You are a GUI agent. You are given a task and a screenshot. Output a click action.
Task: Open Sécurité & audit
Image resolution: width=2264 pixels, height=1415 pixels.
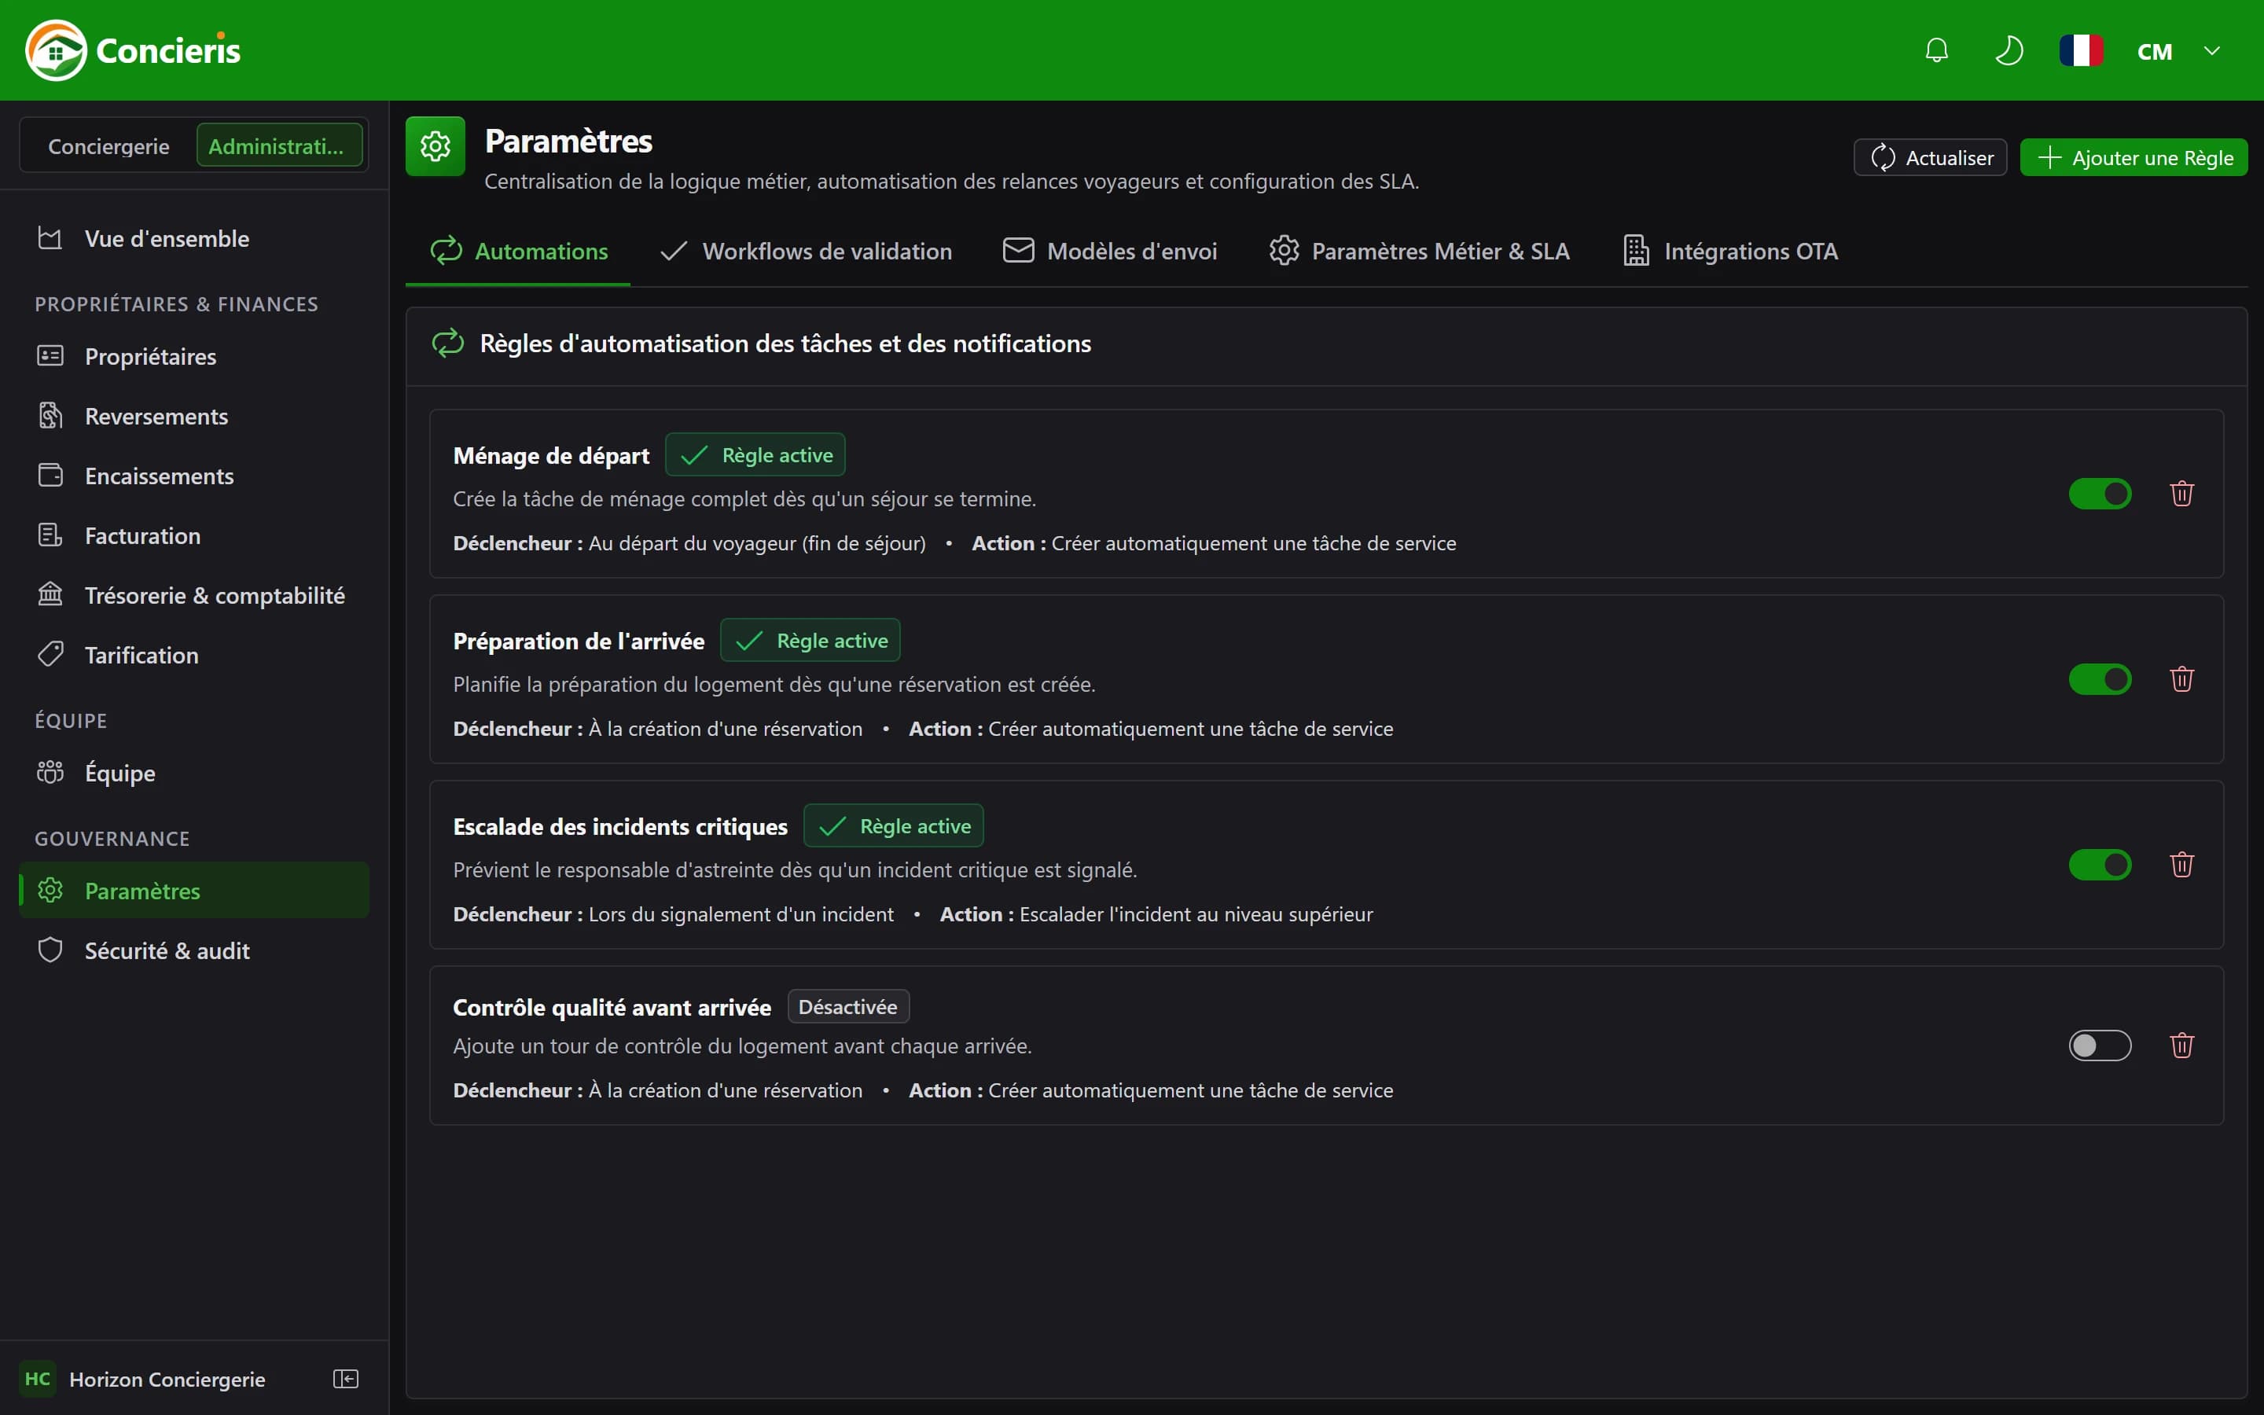(x=193, y=951)
